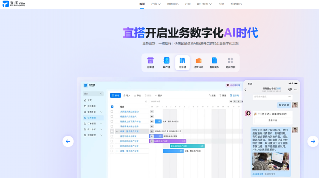Screen dimensions: 319x178
Task: Click locate arrow for 评估需求并细分任务 row
Action: pyautogui.click(x=152, y=126)
